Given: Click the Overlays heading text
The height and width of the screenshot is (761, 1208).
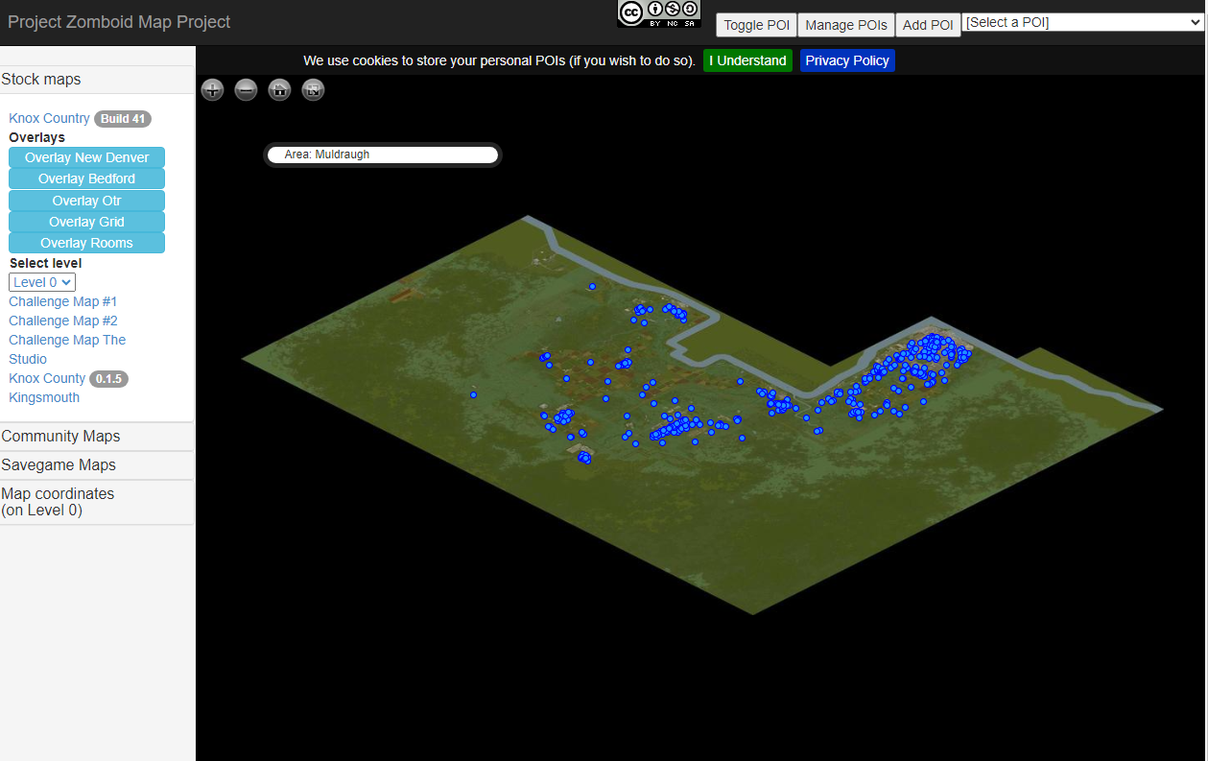Looking at the screenshot, I should tap(37, 137).
